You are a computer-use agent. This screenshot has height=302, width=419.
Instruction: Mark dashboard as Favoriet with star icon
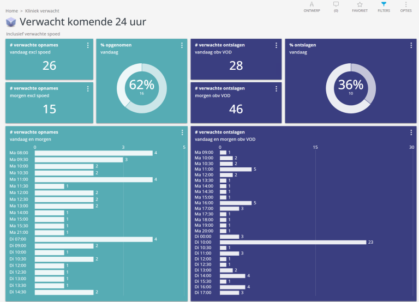point(360,4)
